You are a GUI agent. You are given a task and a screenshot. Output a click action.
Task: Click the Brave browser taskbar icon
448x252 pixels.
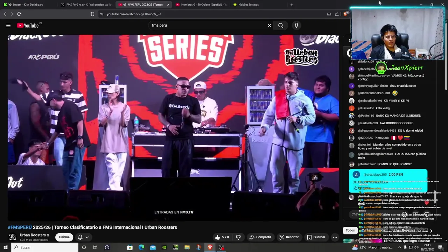click(210, 247)
